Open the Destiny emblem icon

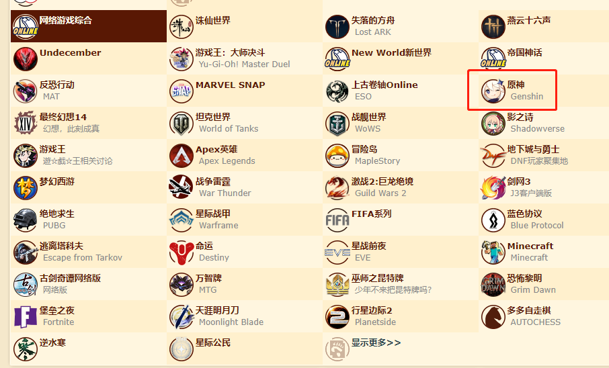tap(181, 252)
